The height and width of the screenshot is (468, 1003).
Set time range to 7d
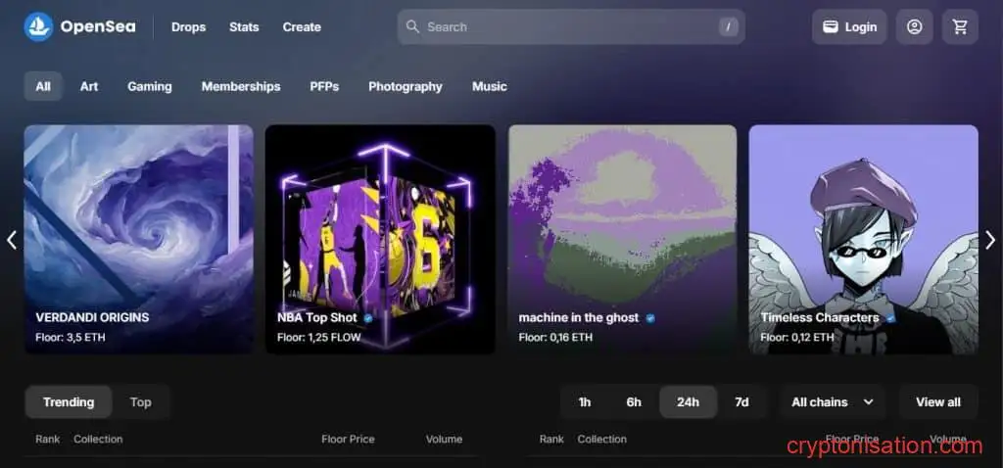741,402
